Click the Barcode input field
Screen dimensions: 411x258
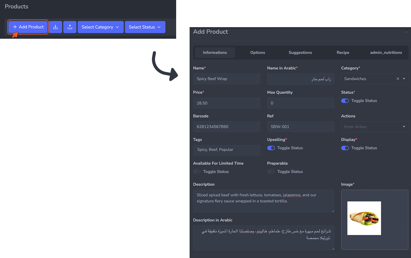[227, 127]
